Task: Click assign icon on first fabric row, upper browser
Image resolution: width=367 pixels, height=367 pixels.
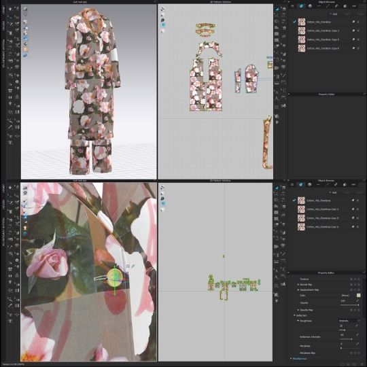Action: pyautogui.click(x=353, y=22)
